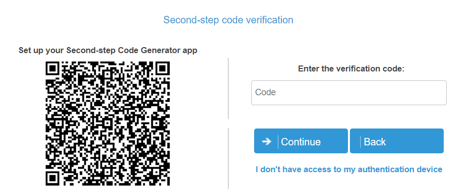Screen dimensions: 474x193
Task: Click the lower vertical divider beside the Continue button
Action: coord(228,159)
